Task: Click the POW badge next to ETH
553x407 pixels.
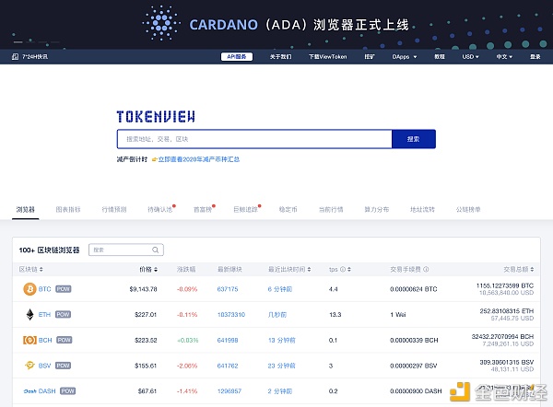Action: coord(63,314)
